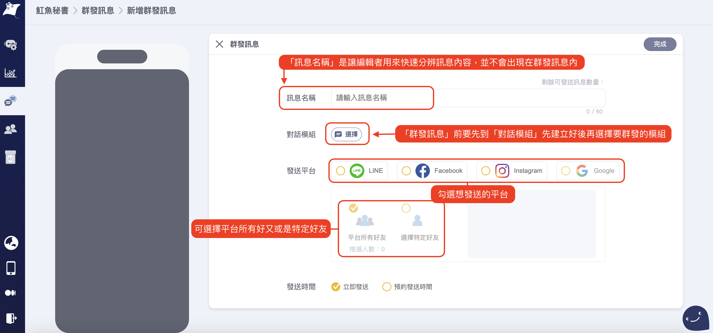Click 選擇 to pick dialogue module
The height and width of the screenshot is (333, 713).
coord(347,134)
